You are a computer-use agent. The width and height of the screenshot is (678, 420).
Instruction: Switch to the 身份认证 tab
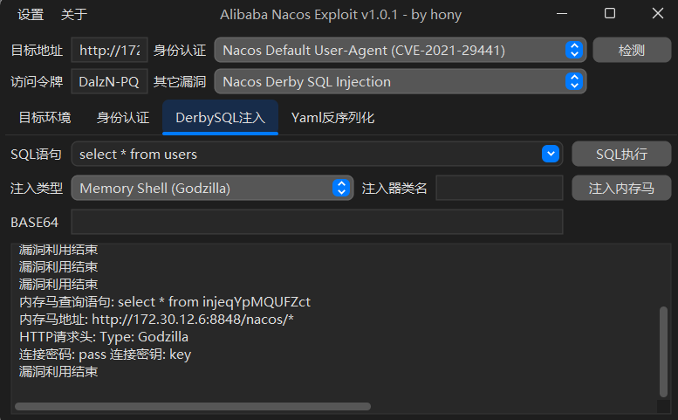[123, 118]
